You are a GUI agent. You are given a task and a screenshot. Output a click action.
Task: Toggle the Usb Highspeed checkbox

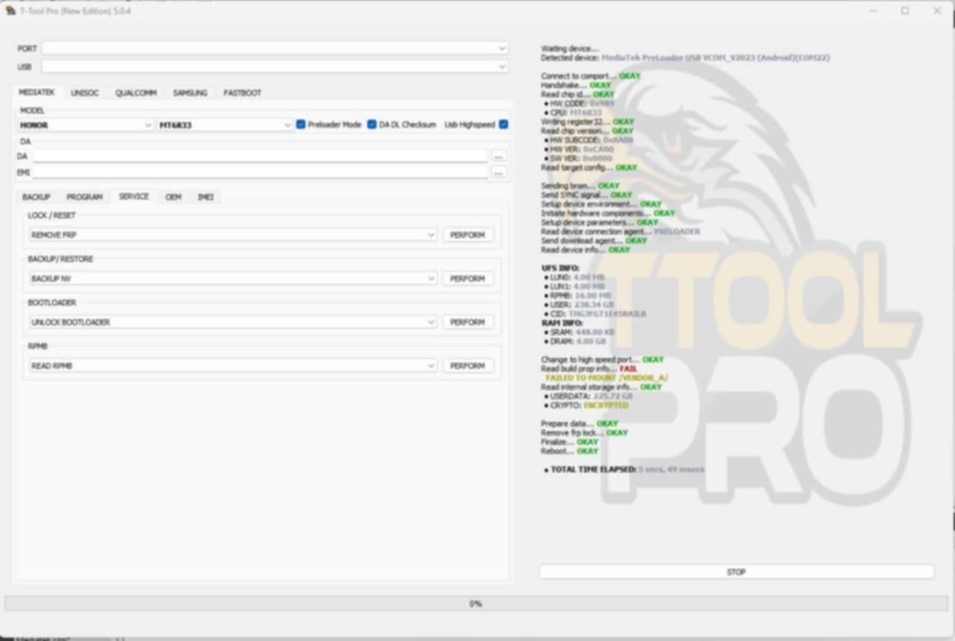coord(504,125)
